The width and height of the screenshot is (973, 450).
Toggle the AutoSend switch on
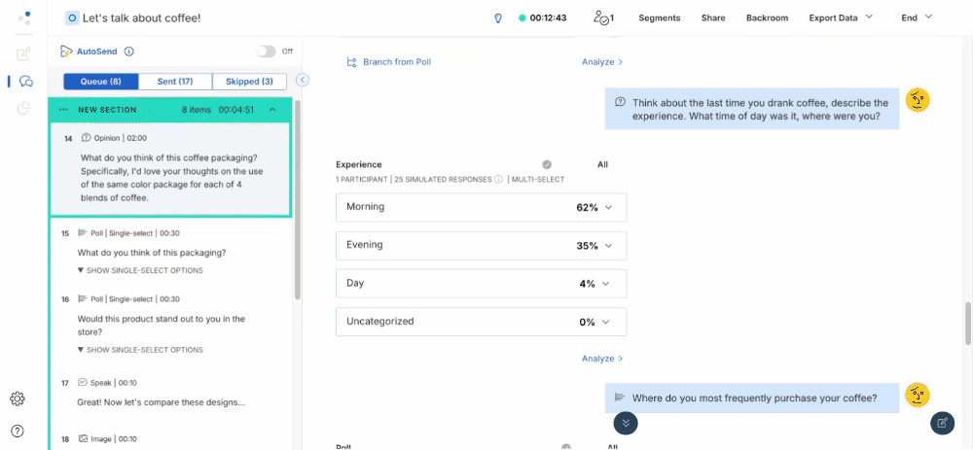point(266,52)
